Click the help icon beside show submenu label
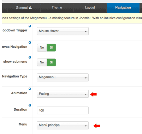Image resolution: width=142 pixels, height=134 pixels. (x=30, y=57)
